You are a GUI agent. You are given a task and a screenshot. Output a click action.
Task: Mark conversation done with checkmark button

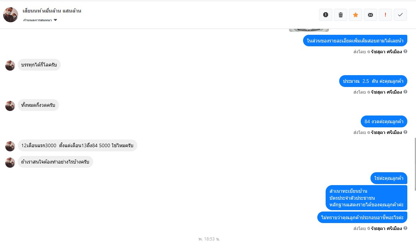coord(400,15)
